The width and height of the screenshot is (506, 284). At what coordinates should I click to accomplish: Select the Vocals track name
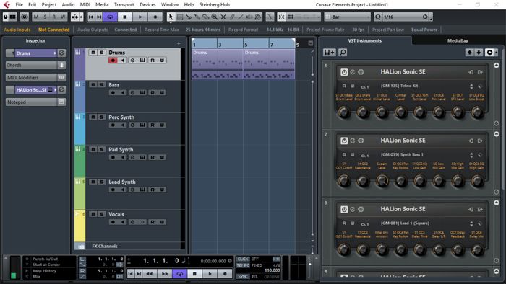(x=116, y=214)
